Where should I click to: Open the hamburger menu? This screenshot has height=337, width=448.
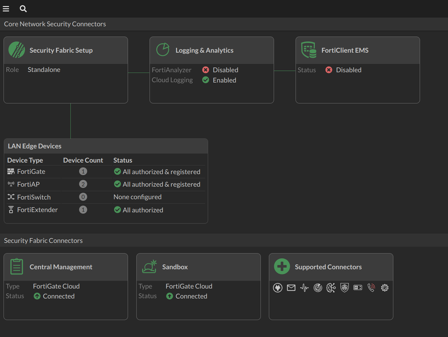pyautogui.click(x=6, y=9)
